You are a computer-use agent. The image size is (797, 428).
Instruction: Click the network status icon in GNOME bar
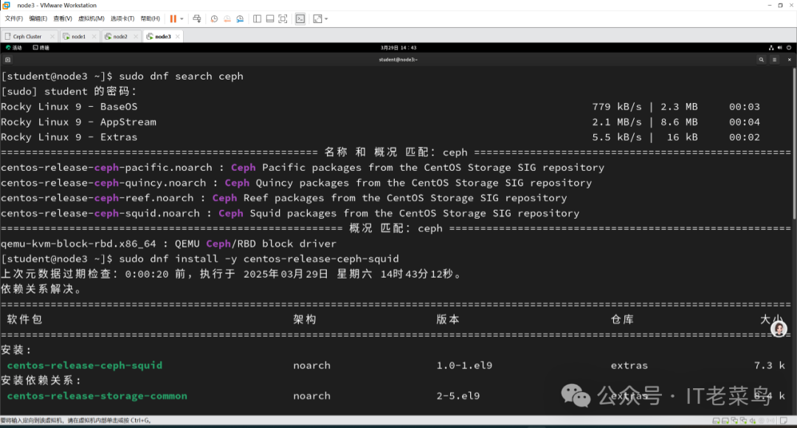771,48
